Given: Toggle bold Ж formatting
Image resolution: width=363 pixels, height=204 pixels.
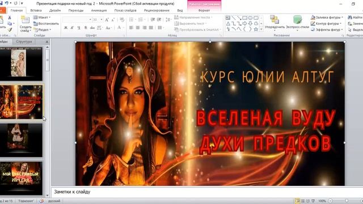Looking at the screenshot, I should point(66,28).
